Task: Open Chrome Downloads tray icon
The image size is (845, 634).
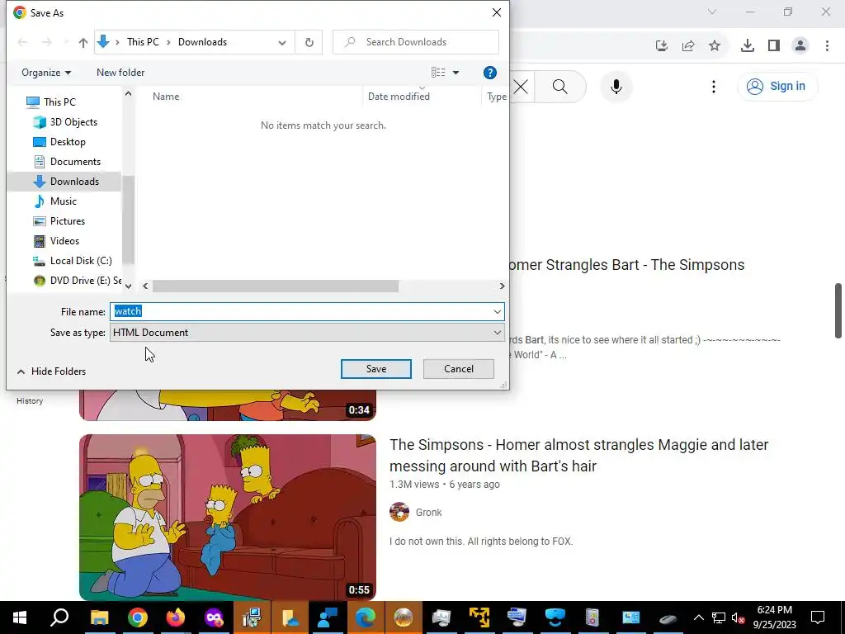Action: click(748, 46)
